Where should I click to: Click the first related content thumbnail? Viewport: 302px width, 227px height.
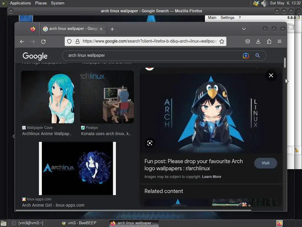tap(177, 203)
